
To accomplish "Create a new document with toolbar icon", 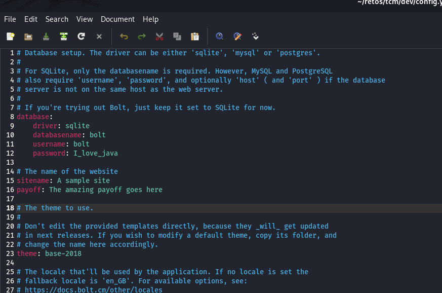I will point(11,36).
